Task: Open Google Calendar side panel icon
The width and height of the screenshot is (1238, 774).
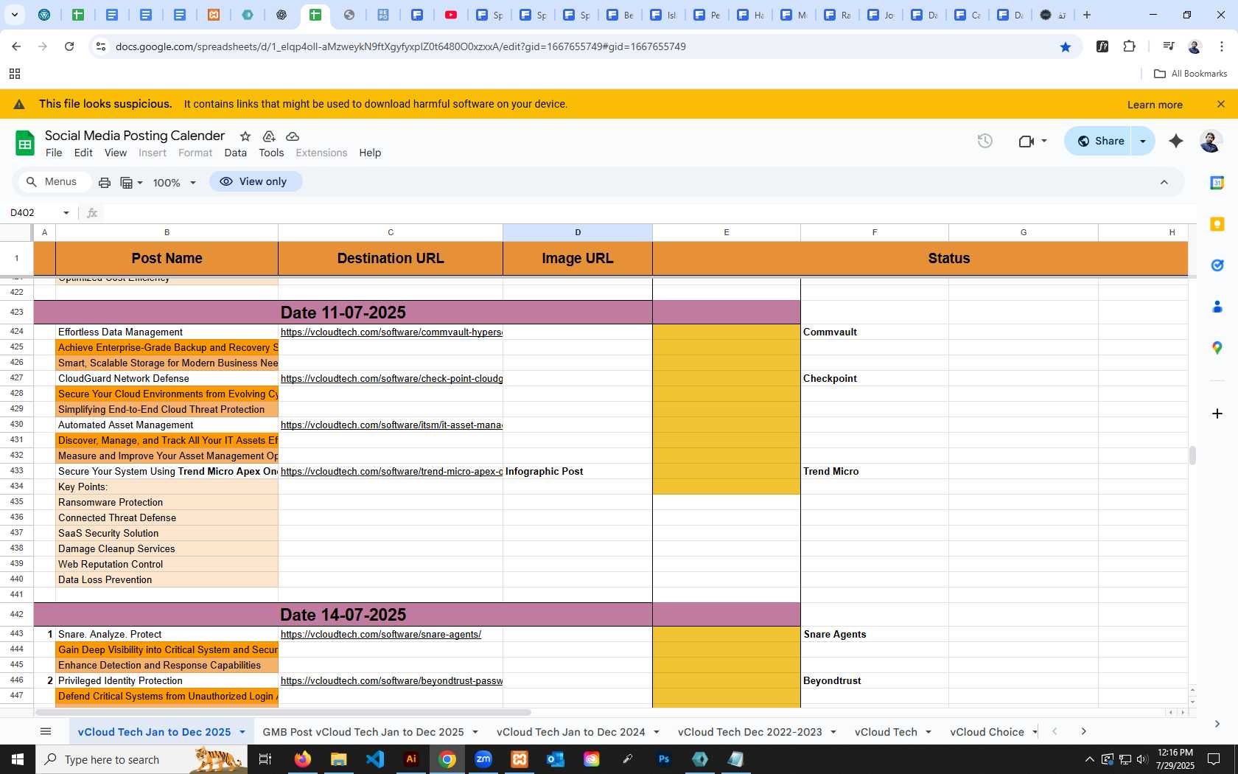Action: (1217, 183)
